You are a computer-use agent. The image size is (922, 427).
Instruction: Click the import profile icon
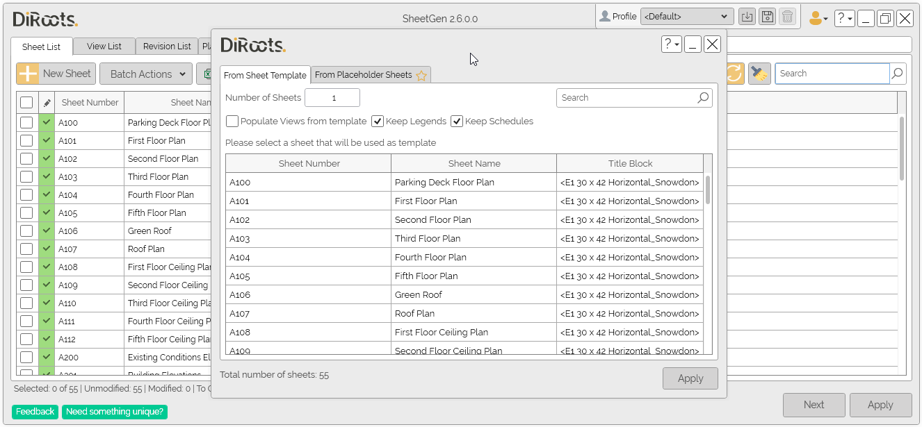(x=747, y=17)
